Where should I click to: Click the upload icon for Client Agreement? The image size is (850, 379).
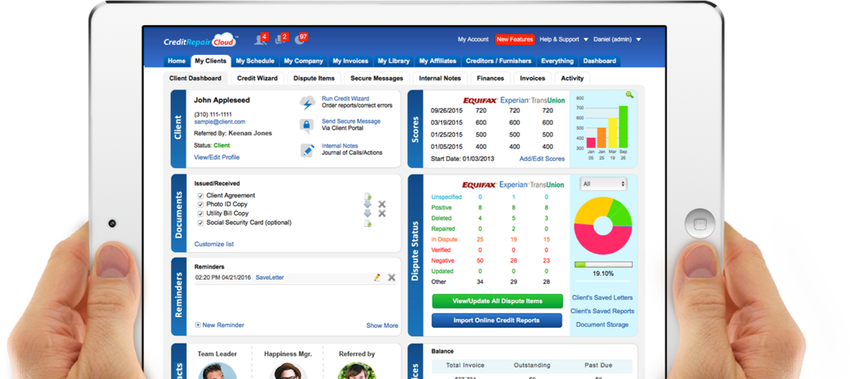[x=368, y=196]
